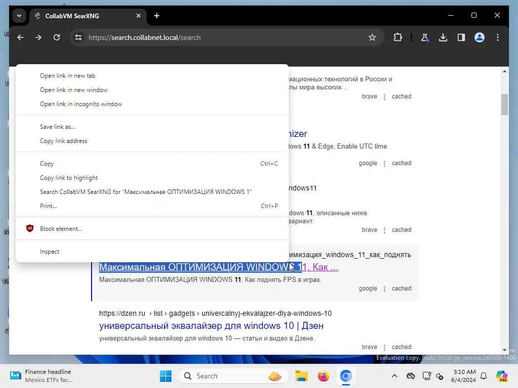
Task: Choose Open link in new window
Action: tap(152, 90)
